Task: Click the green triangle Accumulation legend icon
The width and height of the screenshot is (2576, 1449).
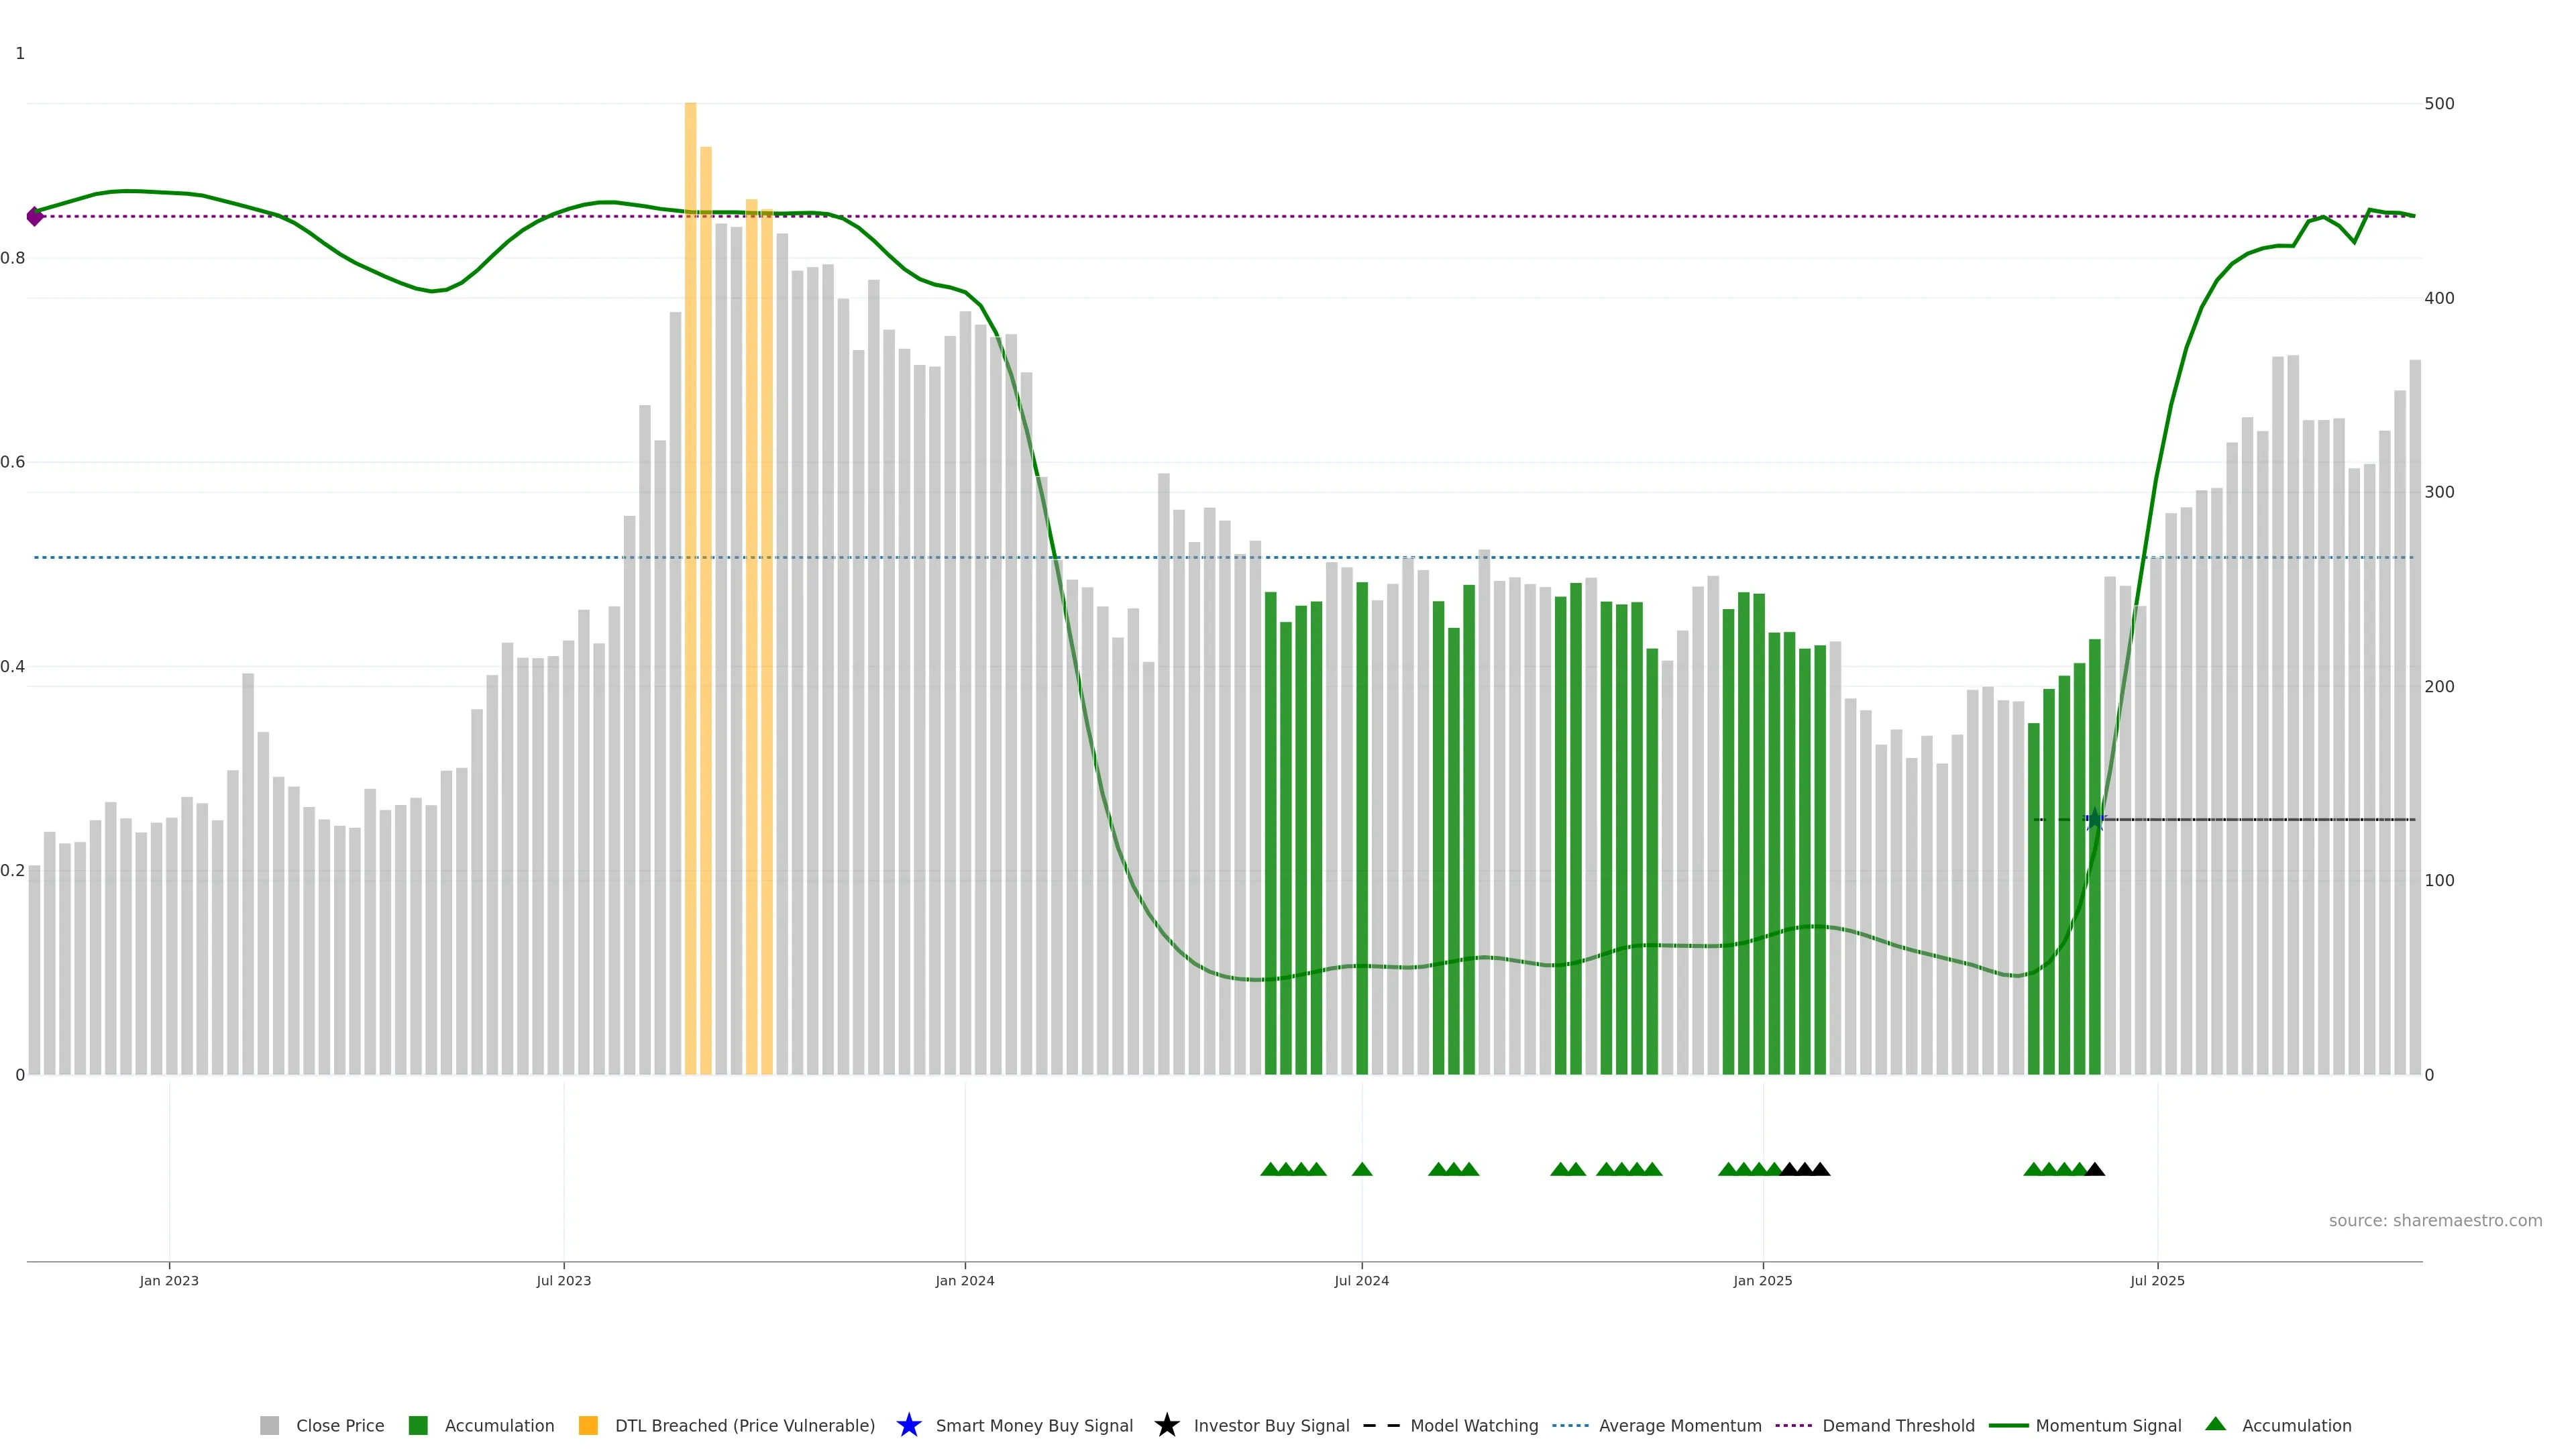Action: (x=2215, y=1424)
